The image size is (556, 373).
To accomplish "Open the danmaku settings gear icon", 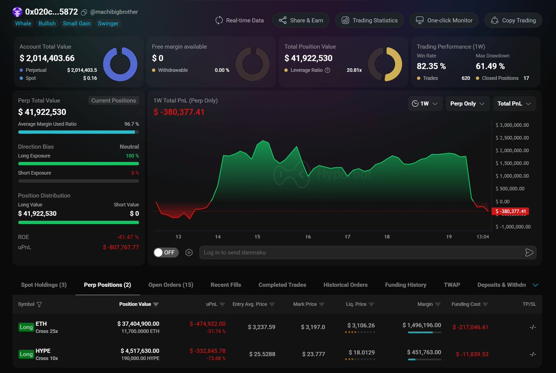I will tap(189, 252).
